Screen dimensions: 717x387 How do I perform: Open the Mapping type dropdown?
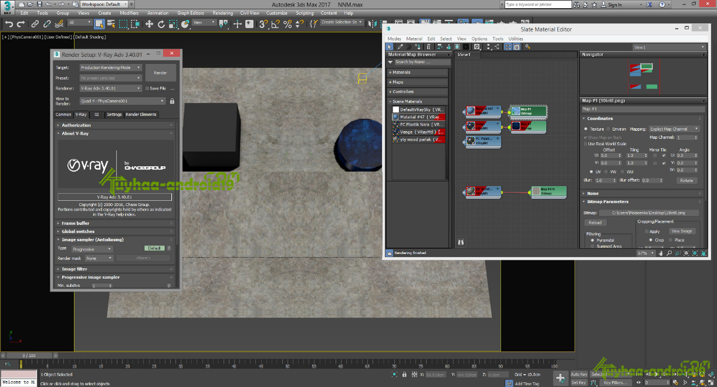click(x=674, y=129)
